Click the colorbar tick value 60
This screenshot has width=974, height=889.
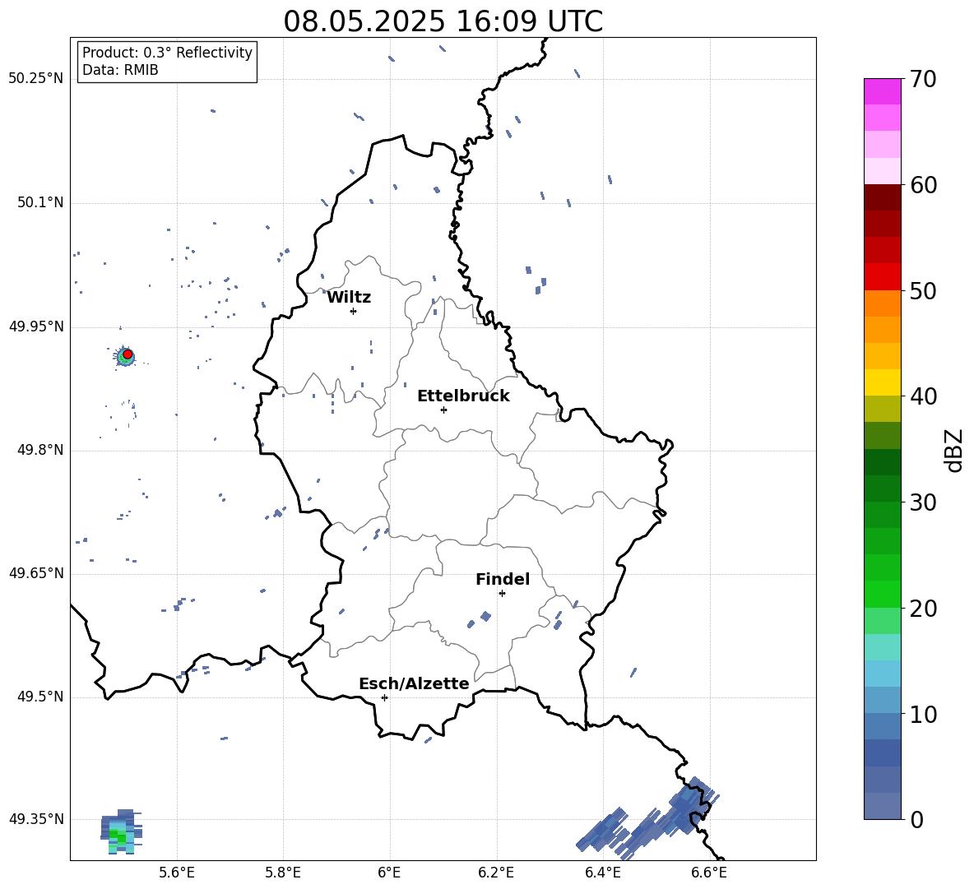pyautogui.click(x=923, y=185)
